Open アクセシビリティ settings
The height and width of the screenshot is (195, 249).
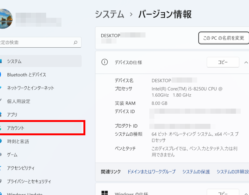(41, 168)
